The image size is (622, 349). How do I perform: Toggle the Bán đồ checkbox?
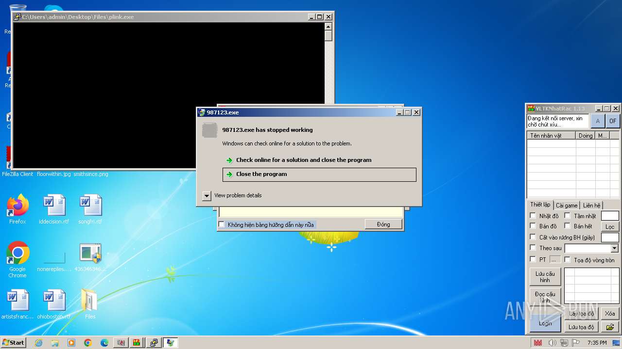[533, 226]
